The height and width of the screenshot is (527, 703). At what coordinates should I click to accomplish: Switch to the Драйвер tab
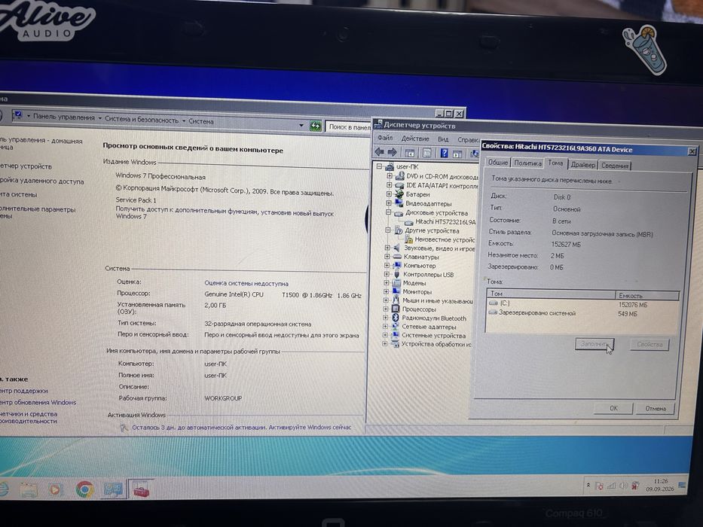pos(583,165)
